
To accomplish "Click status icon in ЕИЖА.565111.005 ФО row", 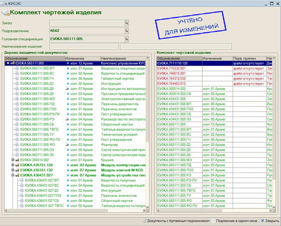I will [x=67, y=144].
